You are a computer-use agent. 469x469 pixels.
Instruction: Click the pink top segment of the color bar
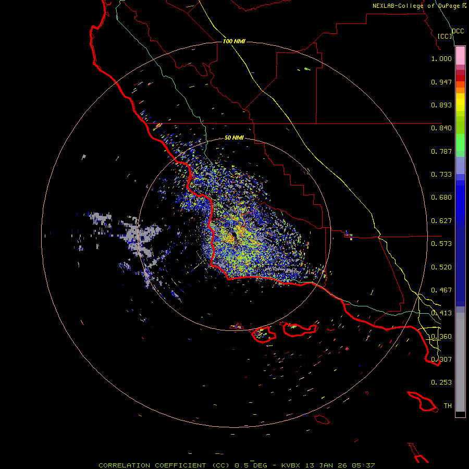pyautogui.click(x=460, y=56)
